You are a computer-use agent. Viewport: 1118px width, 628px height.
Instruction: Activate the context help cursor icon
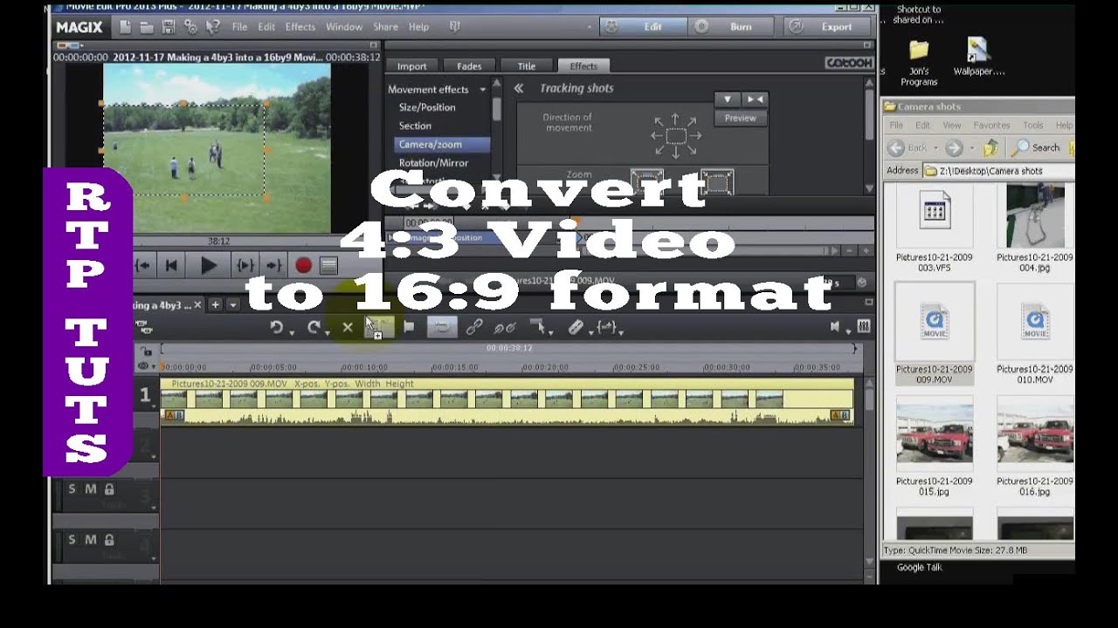pos(211,27)
